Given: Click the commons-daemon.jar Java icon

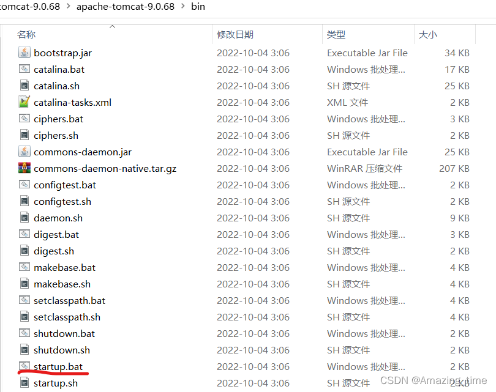Looking at the screenshot, I should pyautogui.click(x=24, y=151).
